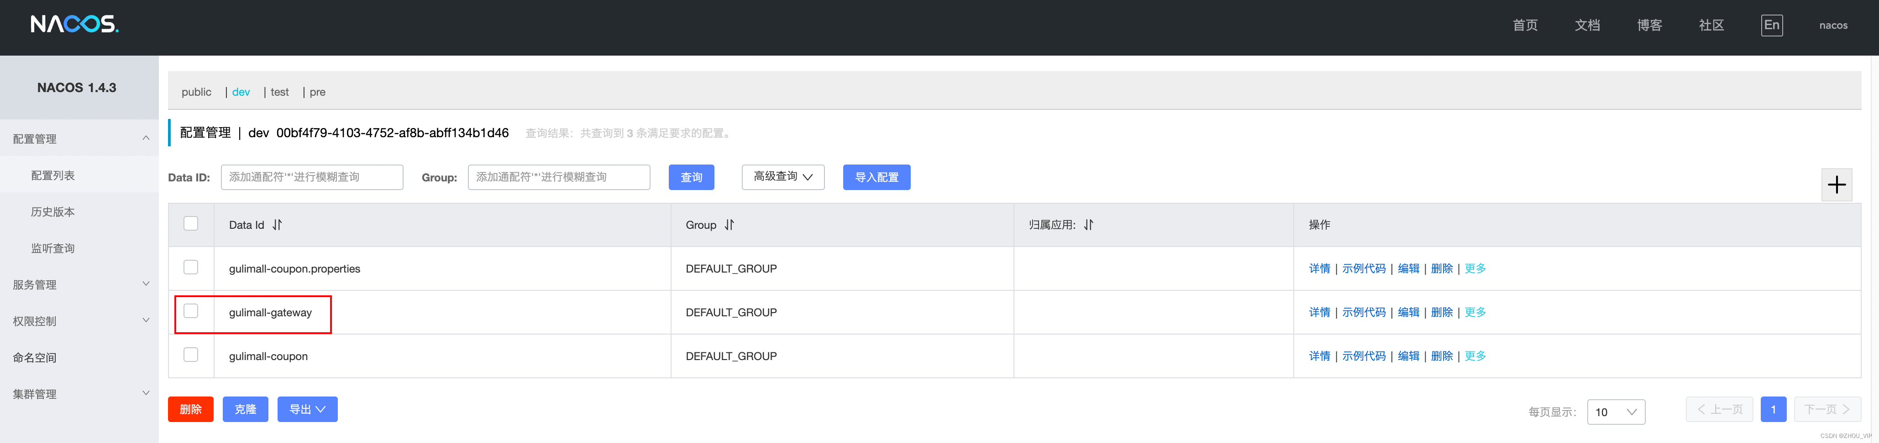The height and width of the screenshot is (443, 1879).
Task: Open 详情 for gulimall-coupon.properties
Action: (1319, 268)
